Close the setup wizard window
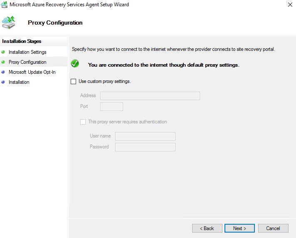Viewport: 296px width, 238px height. [290, 5]
